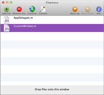
Task: Select the AppDelegate.m file name
Action: coord(23,18)
